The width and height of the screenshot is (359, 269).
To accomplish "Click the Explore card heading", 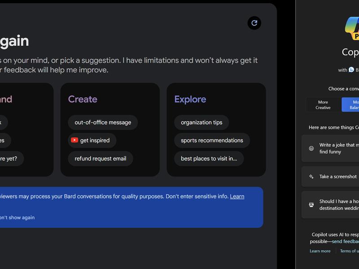I will pyautogui.click(x=190, y=100).
